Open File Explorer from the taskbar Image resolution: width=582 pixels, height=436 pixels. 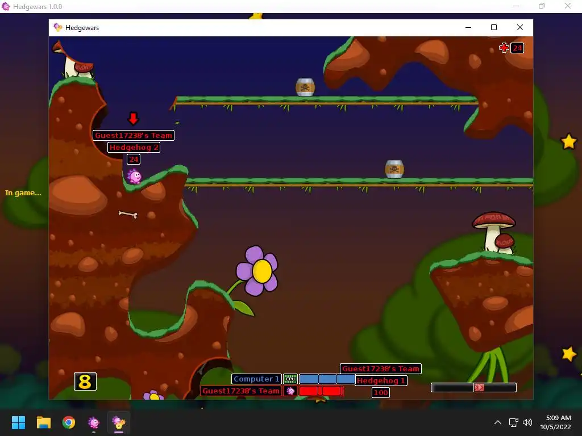click(x=43, y=422)
